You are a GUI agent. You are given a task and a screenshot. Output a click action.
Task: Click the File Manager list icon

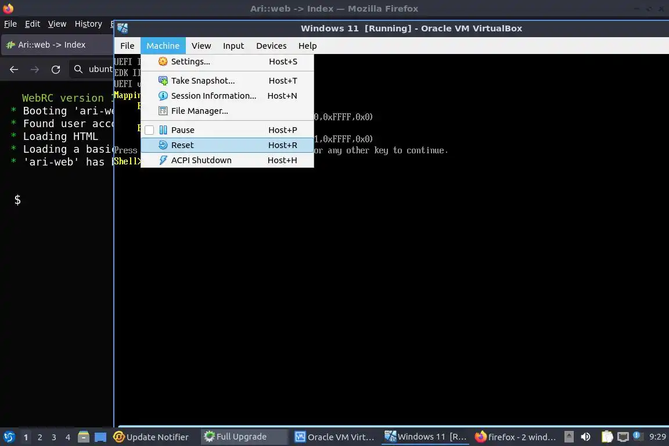pos(163,111)
